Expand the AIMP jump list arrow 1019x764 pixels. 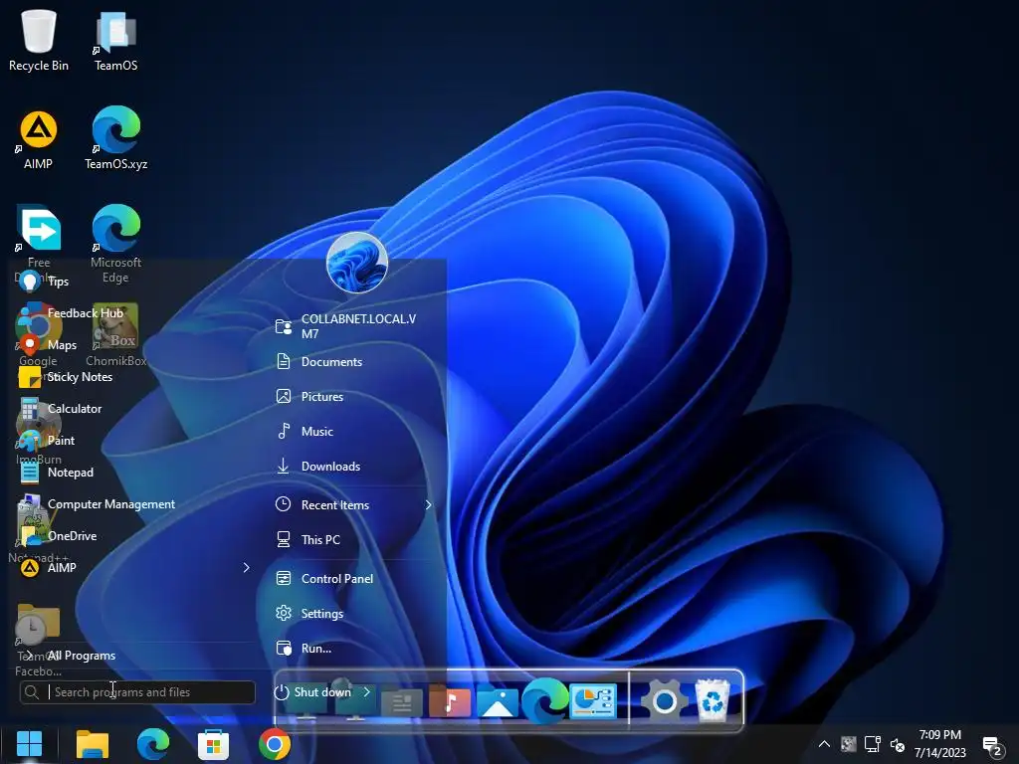click(247, 568)
